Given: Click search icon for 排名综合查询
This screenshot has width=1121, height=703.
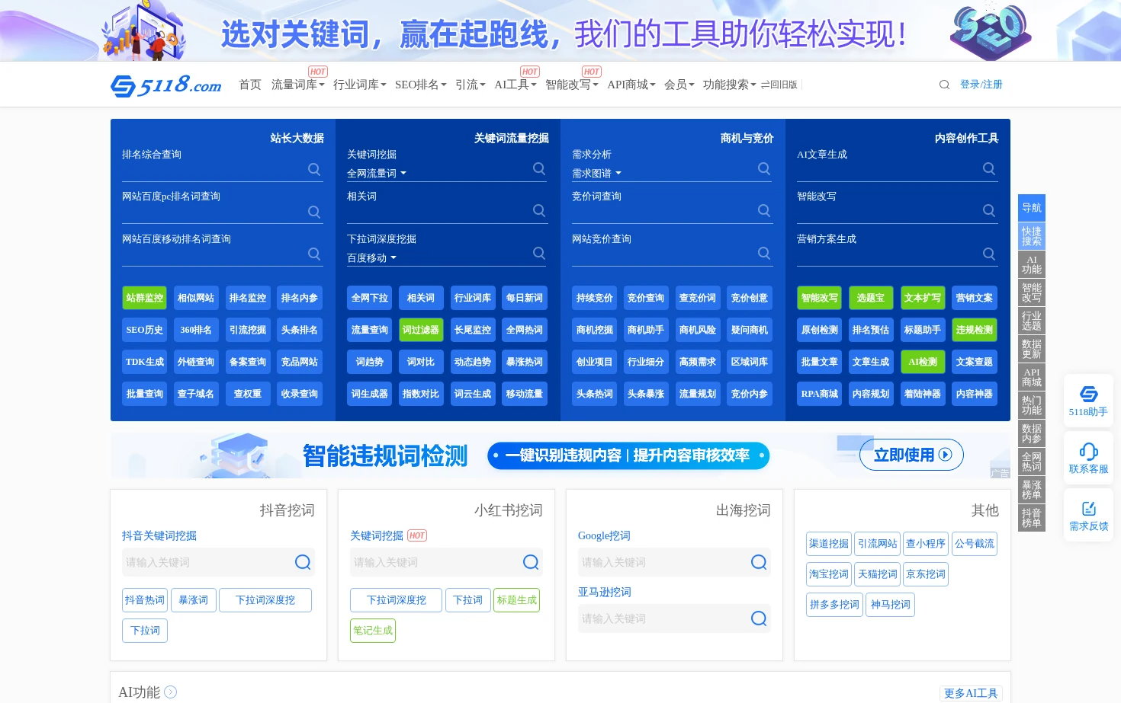Looking at the screenshot, I should click(314, 169).
